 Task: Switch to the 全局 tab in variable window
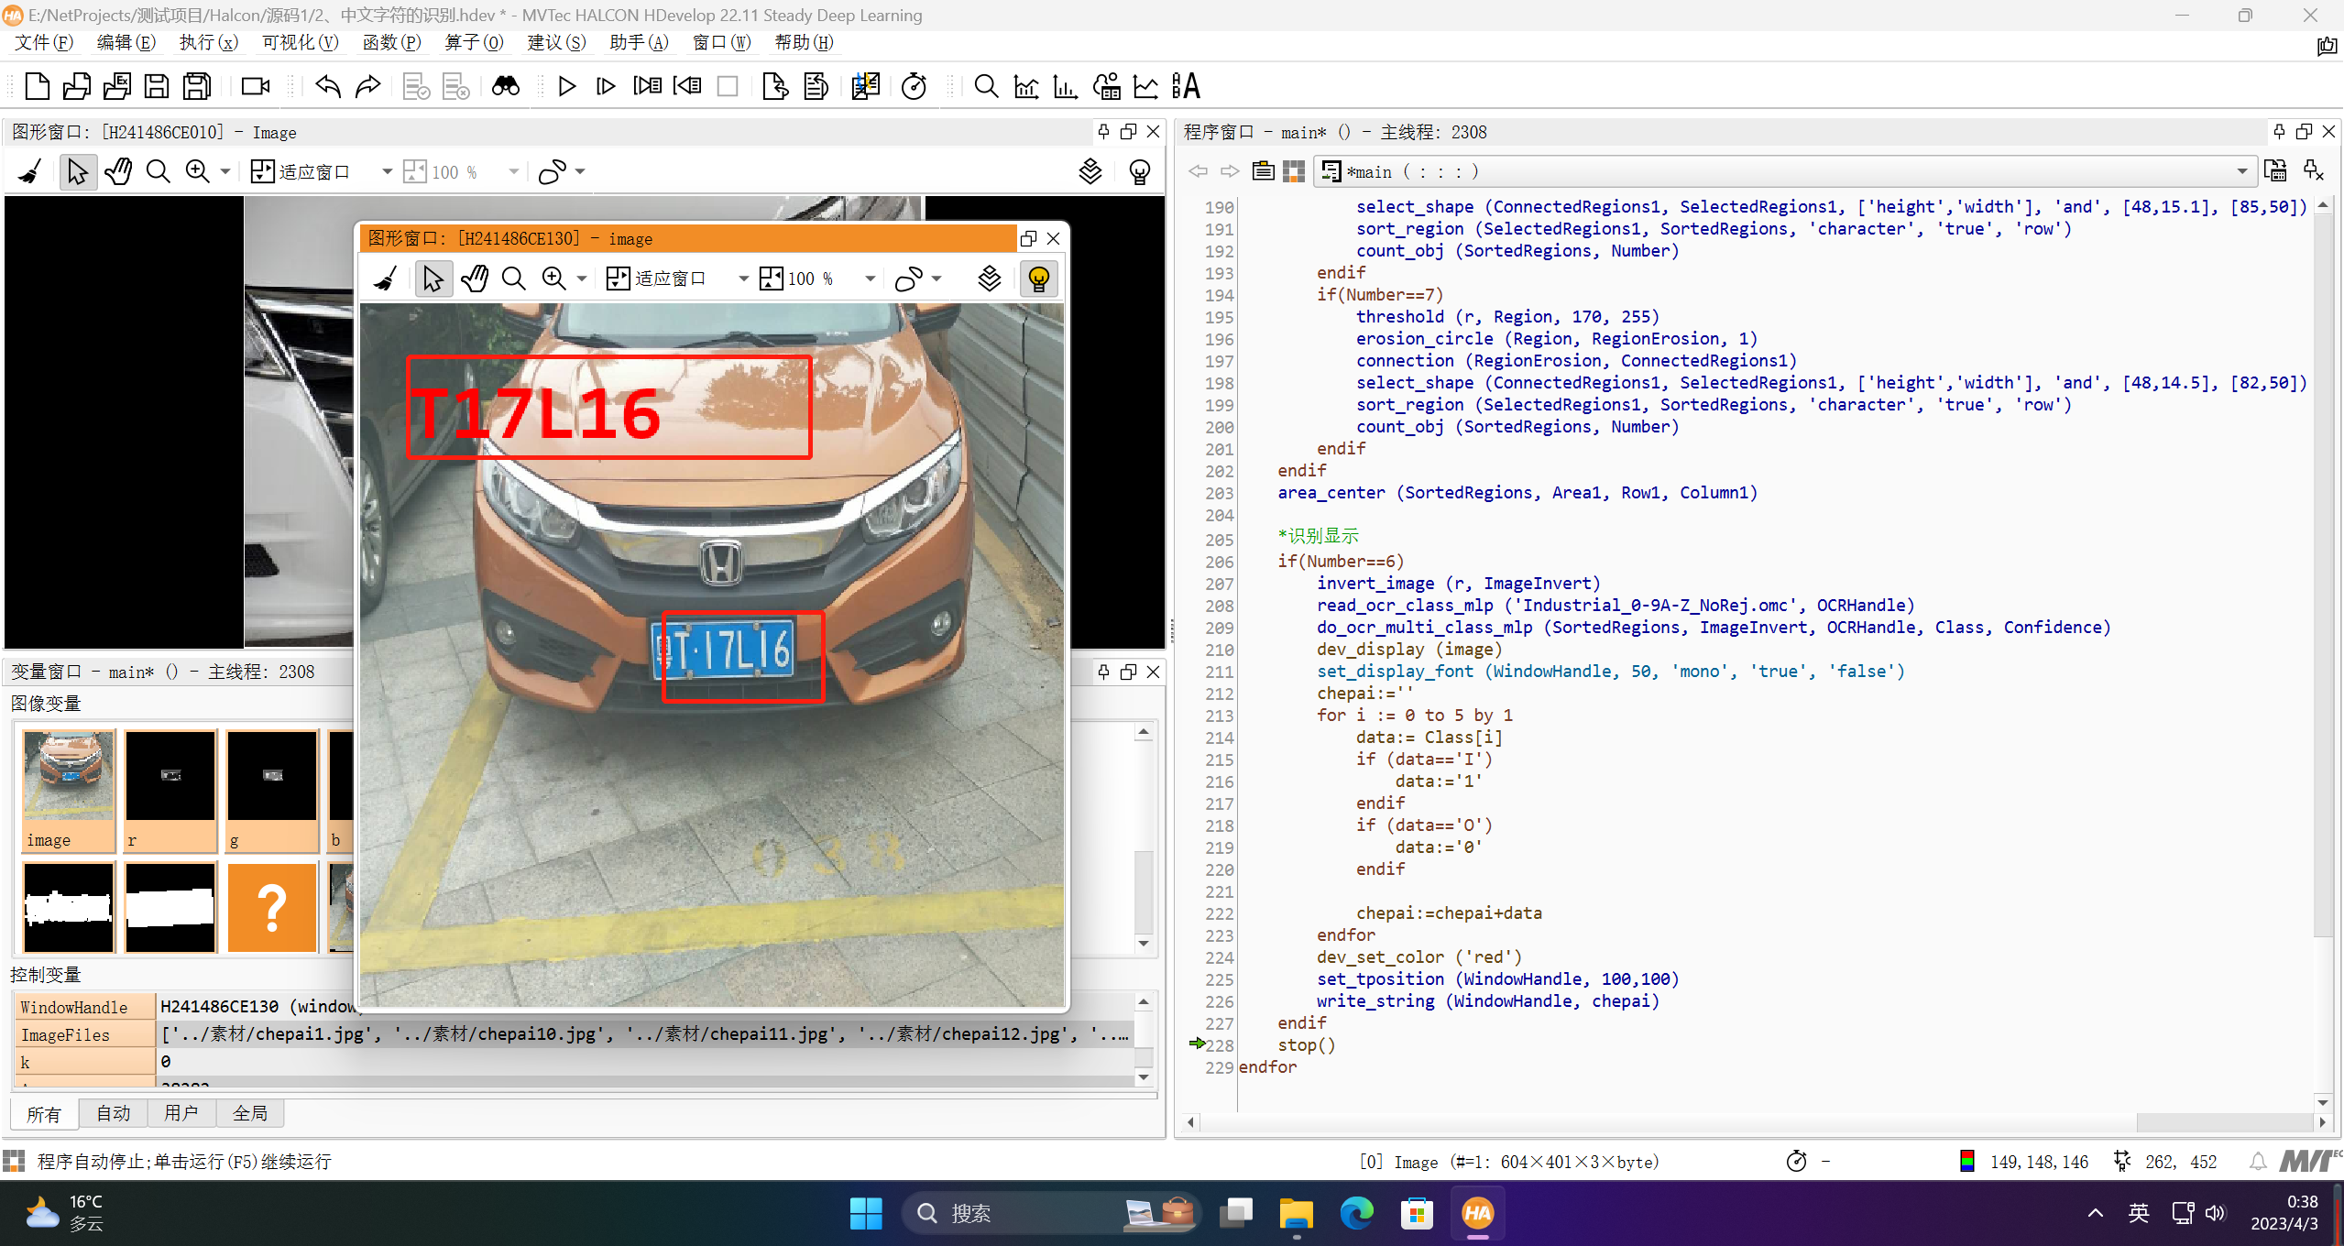(x=250, y=1113)
